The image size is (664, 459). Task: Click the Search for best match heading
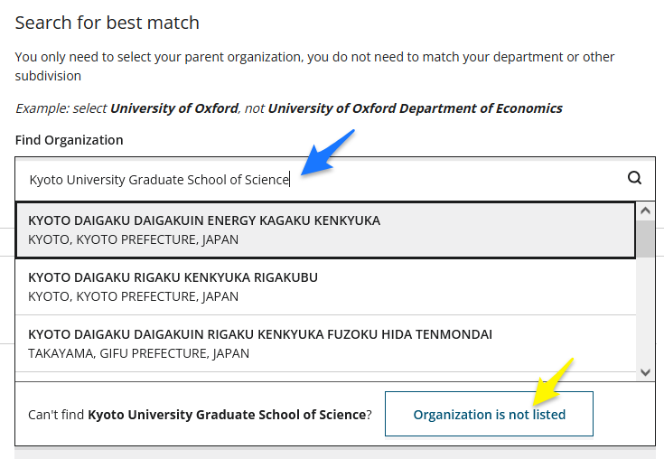tap(108, 23)
